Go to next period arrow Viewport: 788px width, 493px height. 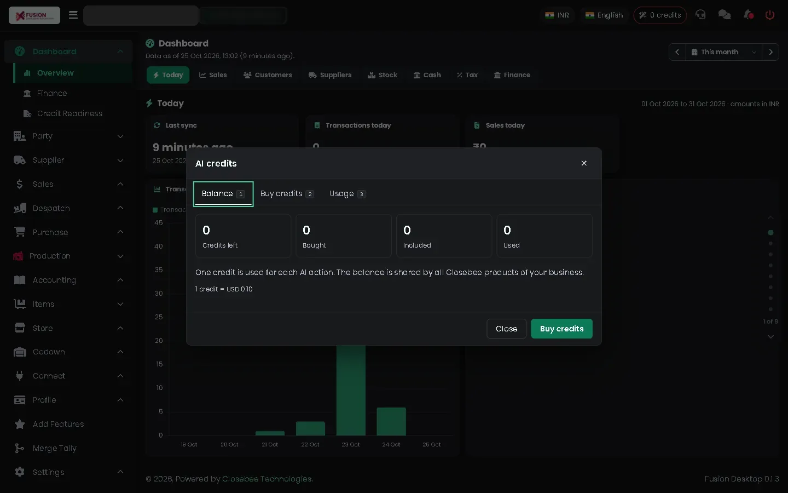pos(770,52)
